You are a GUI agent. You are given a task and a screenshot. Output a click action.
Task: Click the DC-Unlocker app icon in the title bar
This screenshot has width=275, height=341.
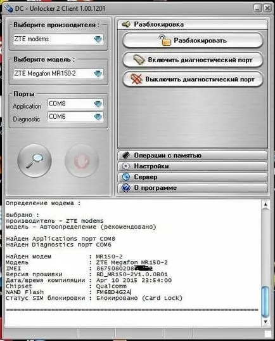coord(9,8)
